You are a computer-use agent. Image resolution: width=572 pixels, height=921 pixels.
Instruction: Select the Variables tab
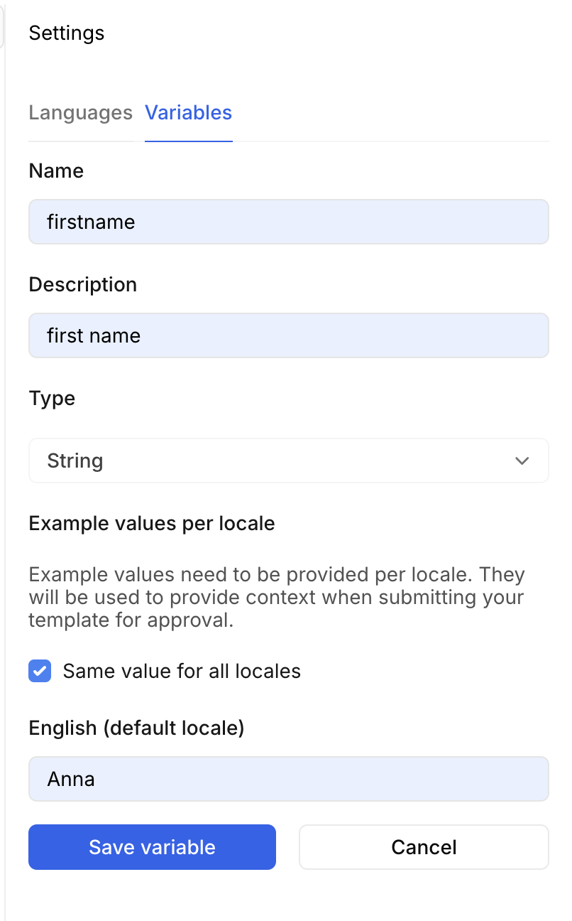coord(188,113)
